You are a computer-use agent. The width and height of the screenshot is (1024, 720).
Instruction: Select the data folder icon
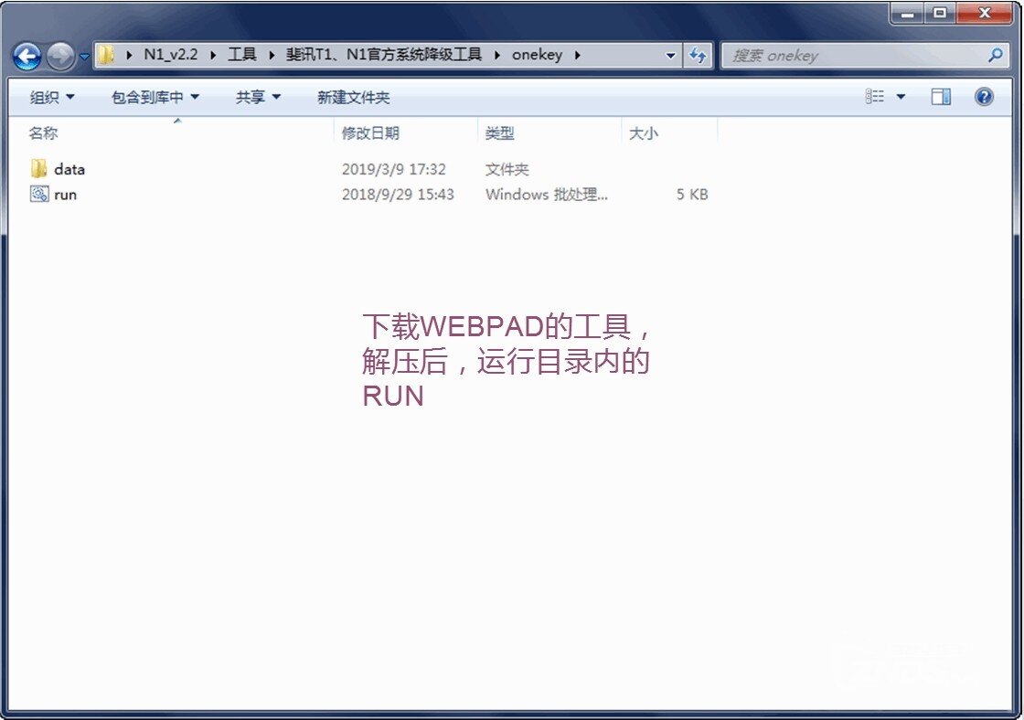click(x=38, y=168)
